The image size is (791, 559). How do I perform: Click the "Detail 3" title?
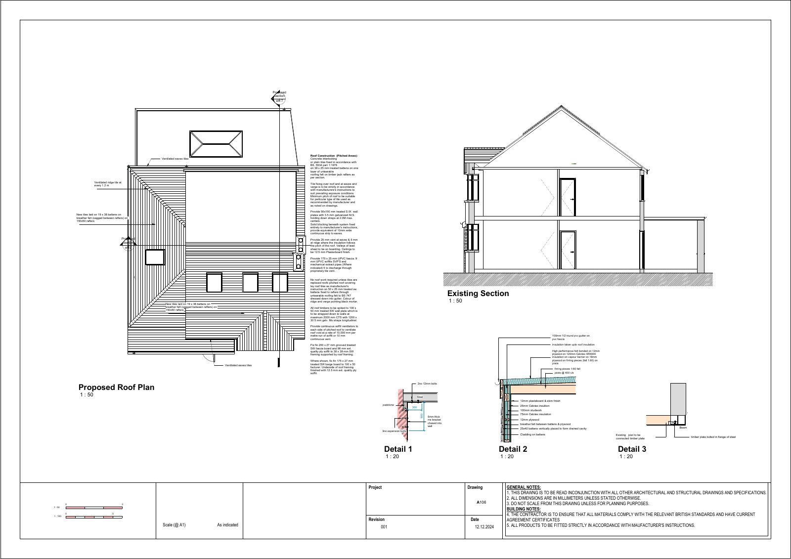point(632,449)
